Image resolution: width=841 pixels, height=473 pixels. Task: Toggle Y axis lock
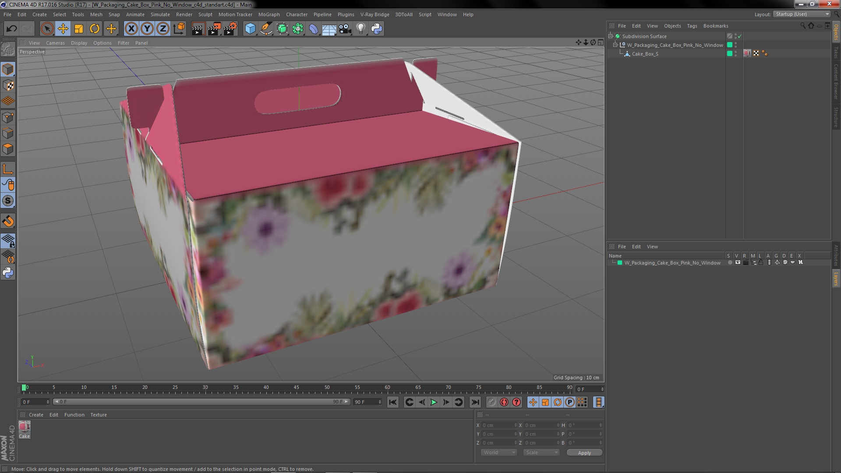[147, 29]
